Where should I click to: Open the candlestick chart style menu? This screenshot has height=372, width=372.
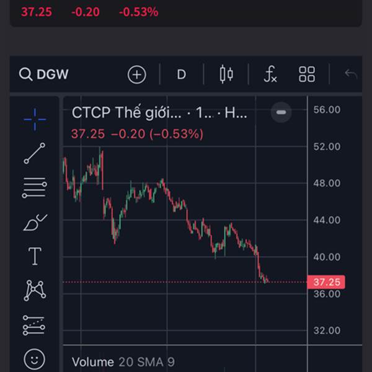(226, 75)
